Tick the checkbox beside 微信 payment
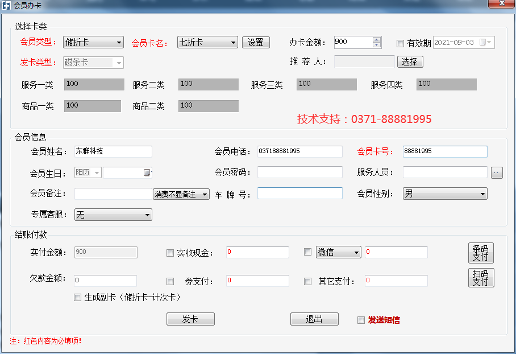 coord(307,252)
